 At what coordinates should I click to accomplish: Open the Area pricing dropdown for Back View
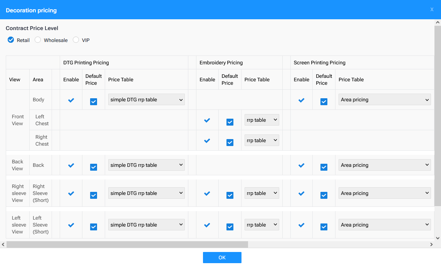tap(384, 165)
